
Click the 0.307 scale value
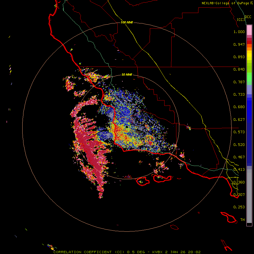point(239,195)
